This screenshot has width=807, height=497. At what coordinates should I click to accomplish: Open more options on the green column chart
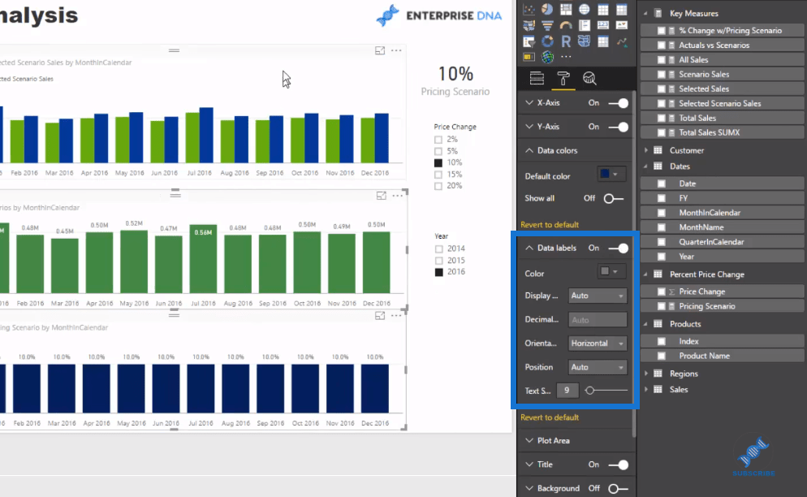tap(397, 196)
